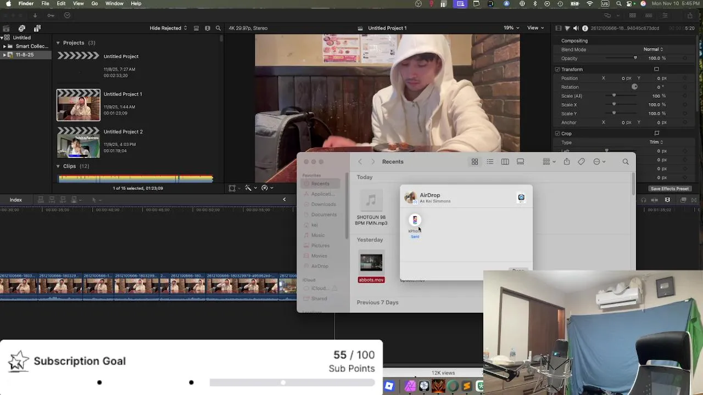Switch Finder to column view
Screen dimensions: 703x395
[x=505, y=162]
